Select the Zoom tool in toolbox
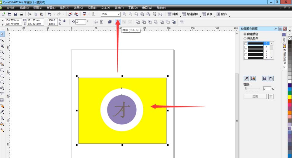This screenshot has width=292, height=158. [x=2, y=52]
